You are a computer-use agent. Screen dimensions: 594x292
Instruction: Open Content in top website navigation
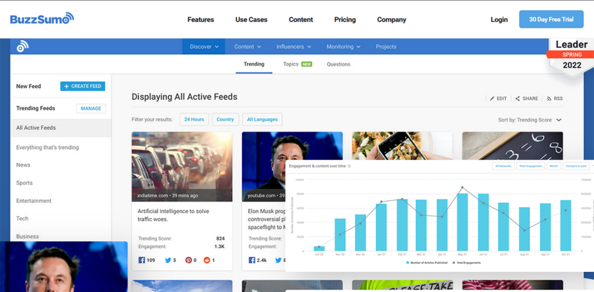pyautogui.click(x=301, y=19)
